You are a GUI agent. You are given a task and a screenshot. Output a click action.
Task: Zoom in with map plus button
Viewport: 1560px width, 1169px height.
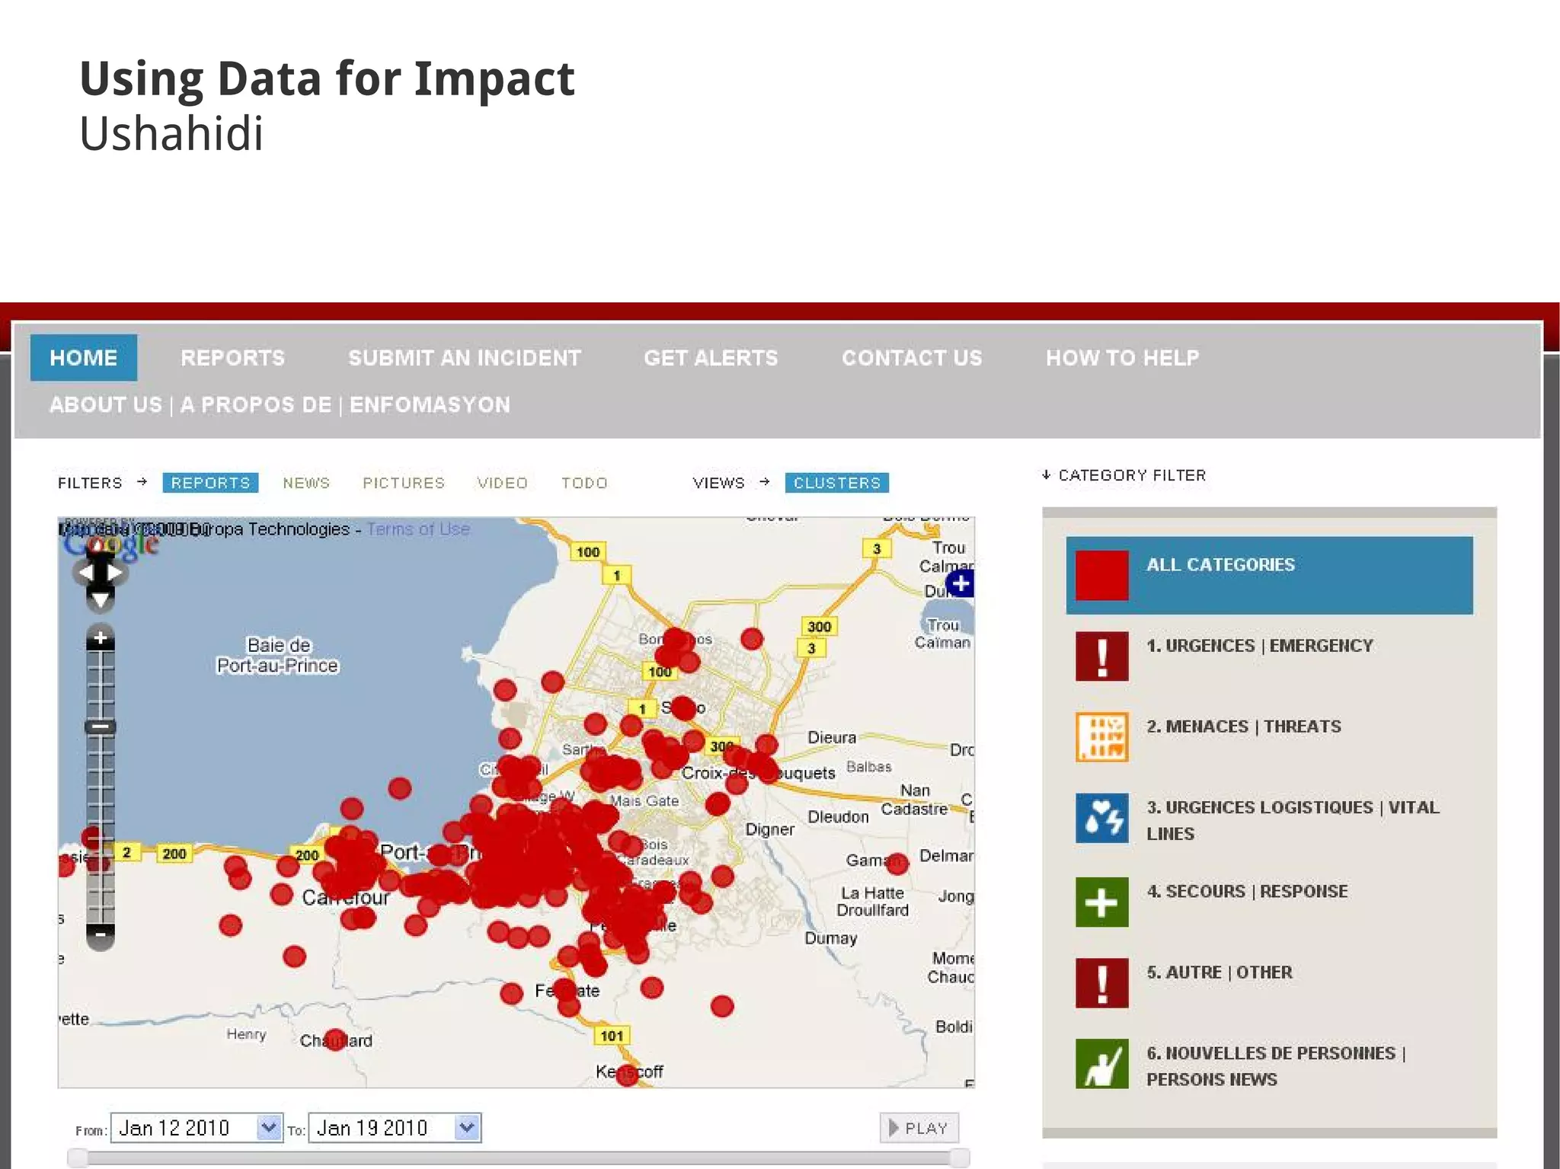click(100, 637)
